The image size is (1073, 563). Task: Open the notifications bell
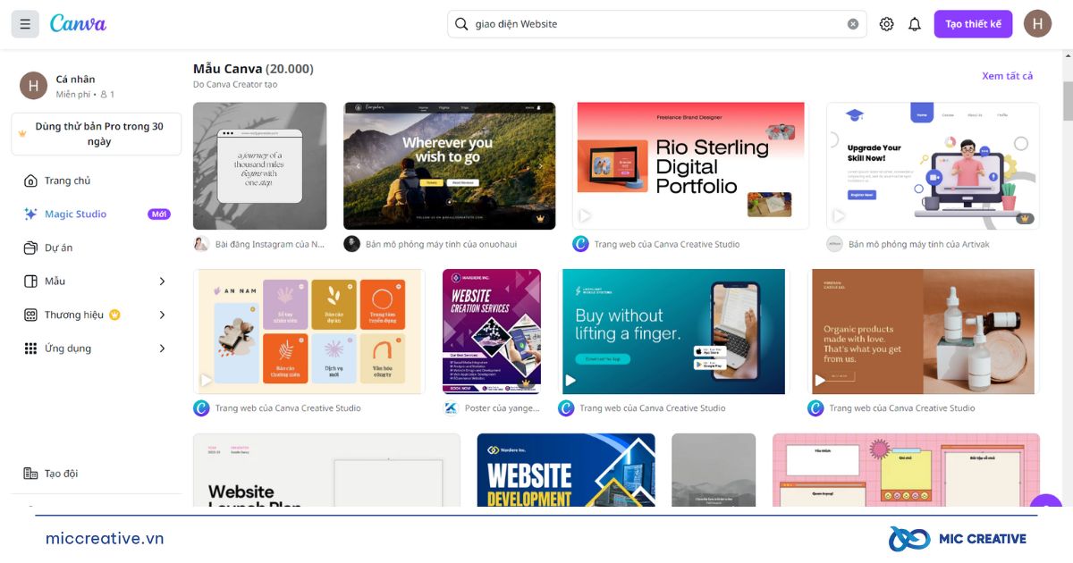click(x=915, y=24)
